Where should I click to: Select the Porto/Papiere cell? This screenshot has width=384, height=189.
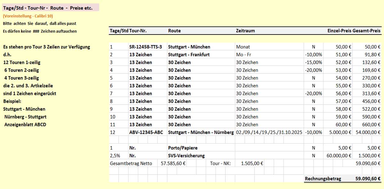click(183, 148)
